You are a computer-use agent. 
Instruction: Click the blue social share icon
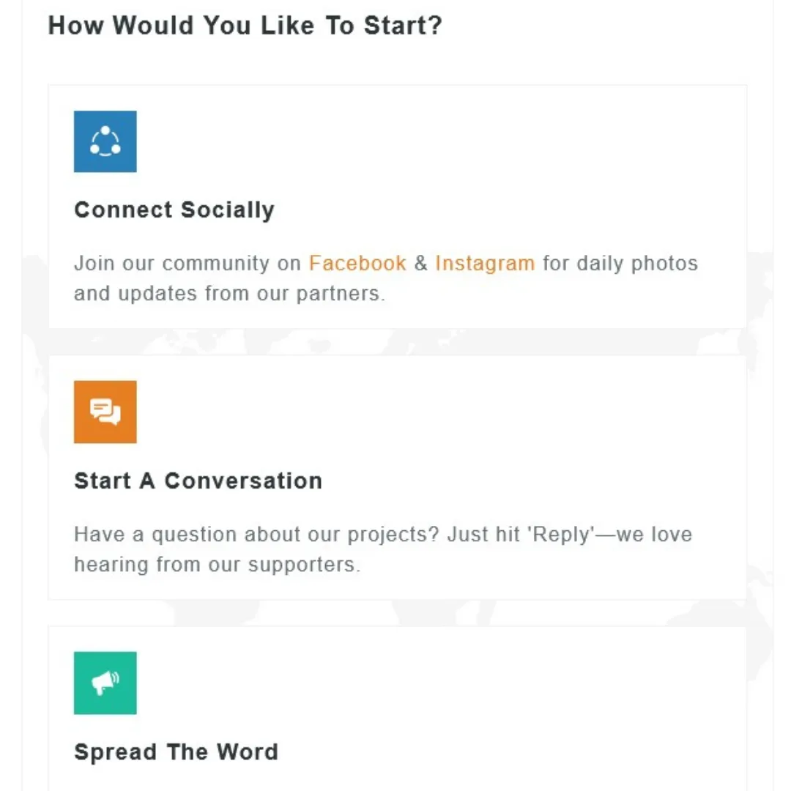(x=105, y=141)
